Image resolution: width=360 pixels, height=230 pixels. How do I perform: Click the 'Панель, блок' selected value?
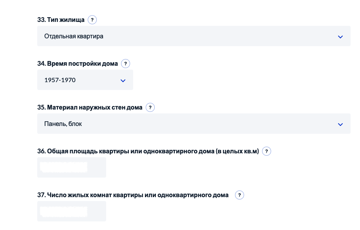coord(63,124)
